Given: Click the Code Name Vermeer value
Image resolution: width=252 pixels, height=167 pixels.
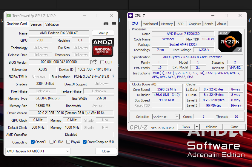Looking at the screenshot, I should point(168,39).
